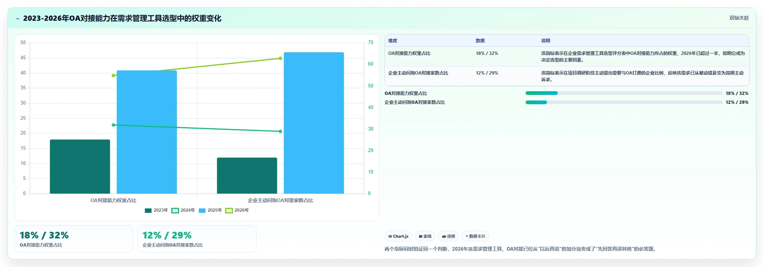The width and height of the screenshot is (764, 267).
Task: Click the 12% / 29% stat card
Action: pos(197,239)
